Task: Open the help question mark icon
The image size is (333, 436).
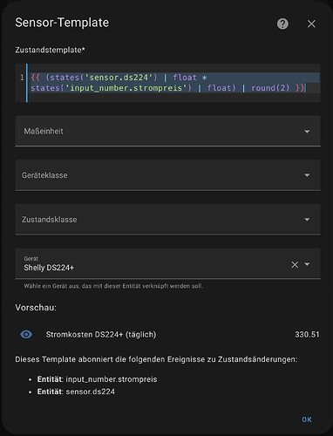Action: 282,24
